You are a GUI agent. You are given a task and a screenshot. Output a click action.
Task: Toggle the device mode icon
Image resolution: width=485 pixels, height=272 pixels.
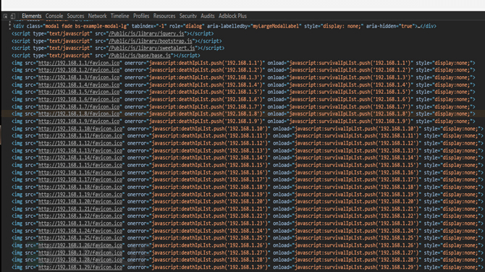[13, 16]
